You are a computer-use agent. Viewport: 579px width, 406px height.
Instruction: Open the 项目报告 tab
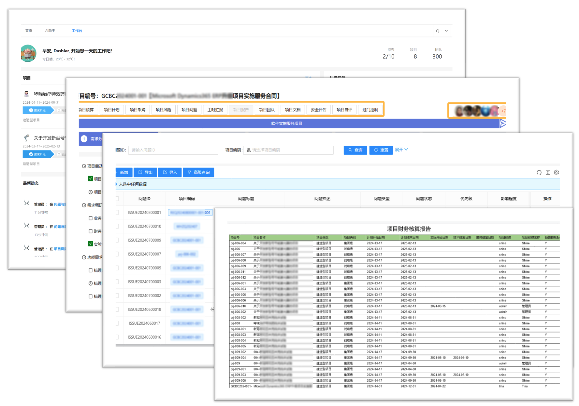click(x=241, y=110)
